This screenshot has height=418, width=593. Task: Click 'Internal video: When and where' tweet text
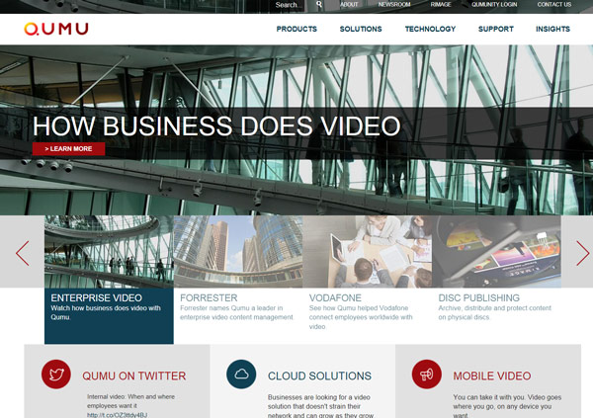coord(130,401)
